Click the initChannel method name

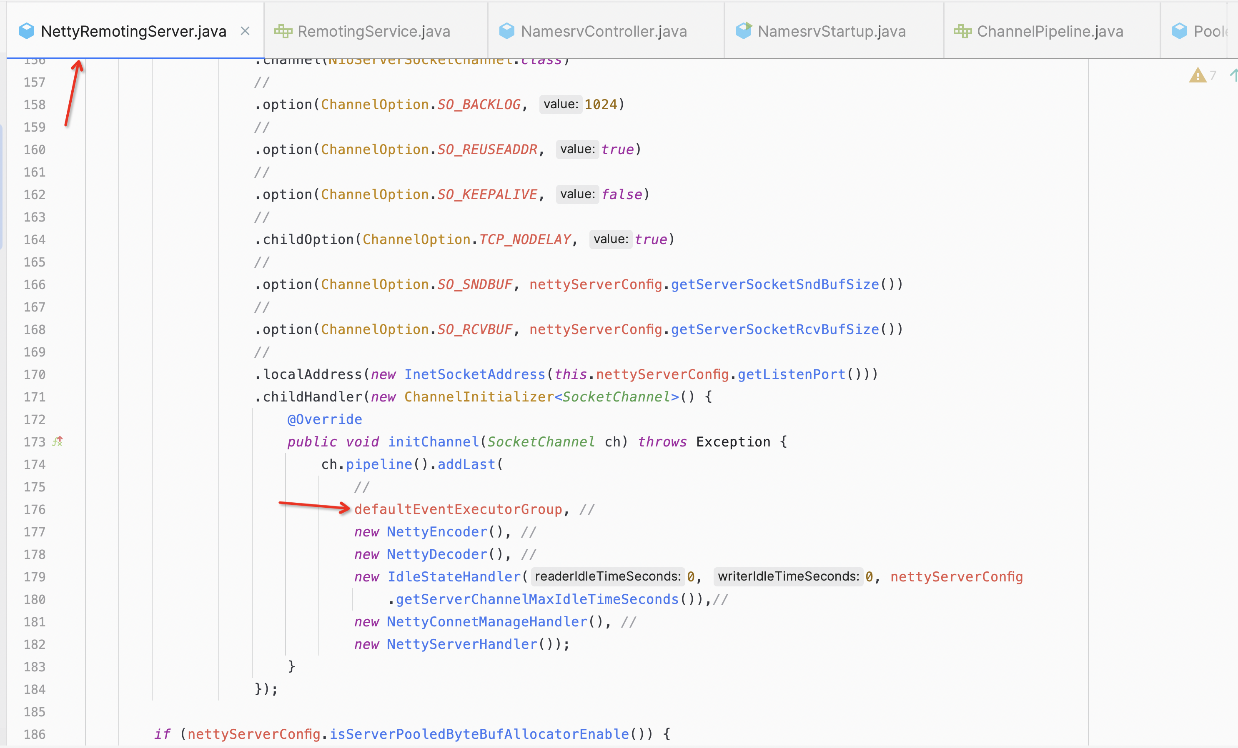(433, 442)
